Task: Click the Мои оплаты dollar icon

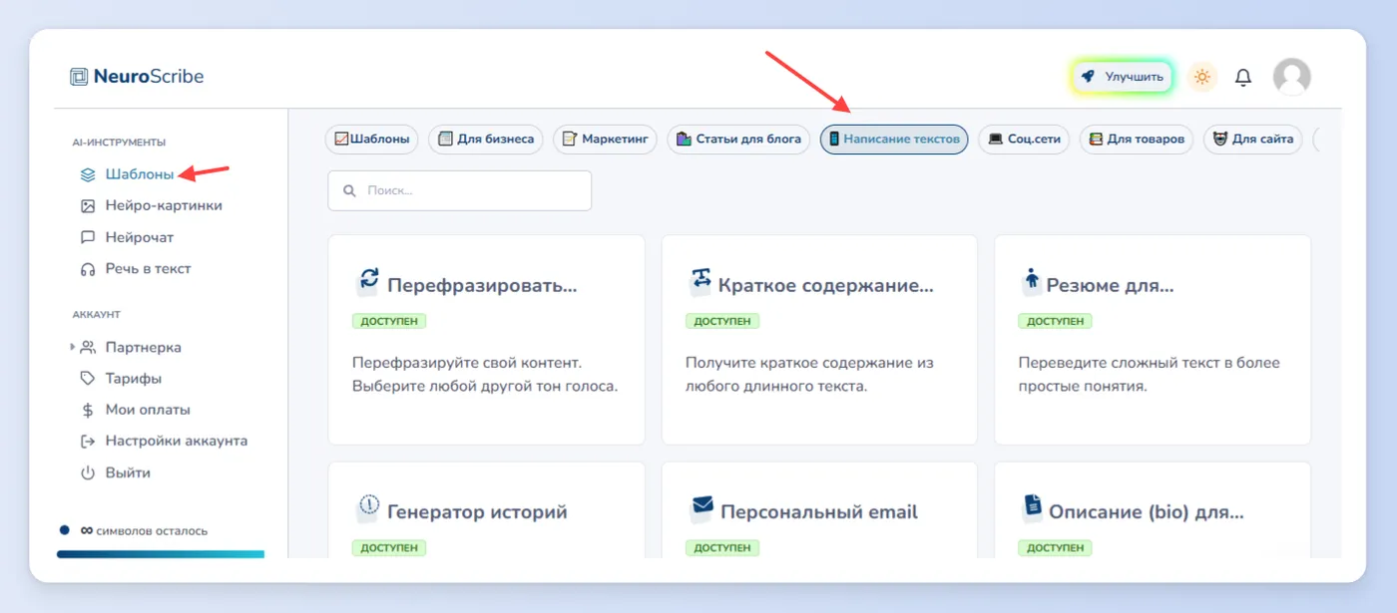Action: tap(88, 410)
